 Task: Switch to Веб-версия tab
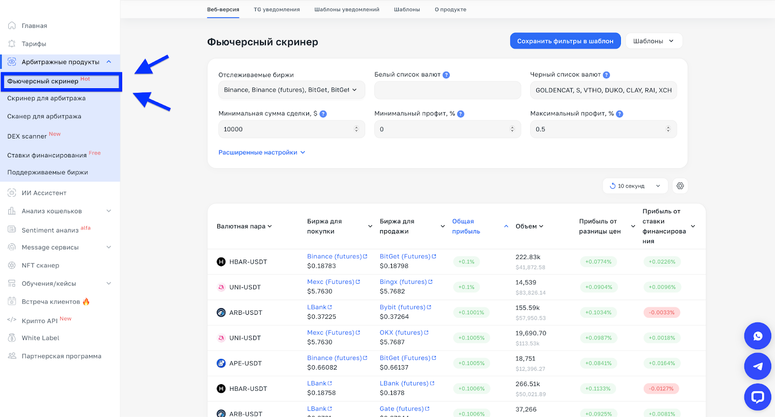click(223, 10)
